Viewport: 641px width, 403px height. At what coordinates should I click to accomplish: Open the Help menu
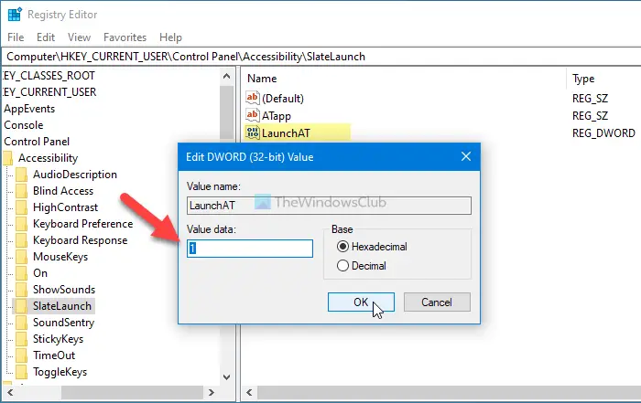click(x=170, y=37)
